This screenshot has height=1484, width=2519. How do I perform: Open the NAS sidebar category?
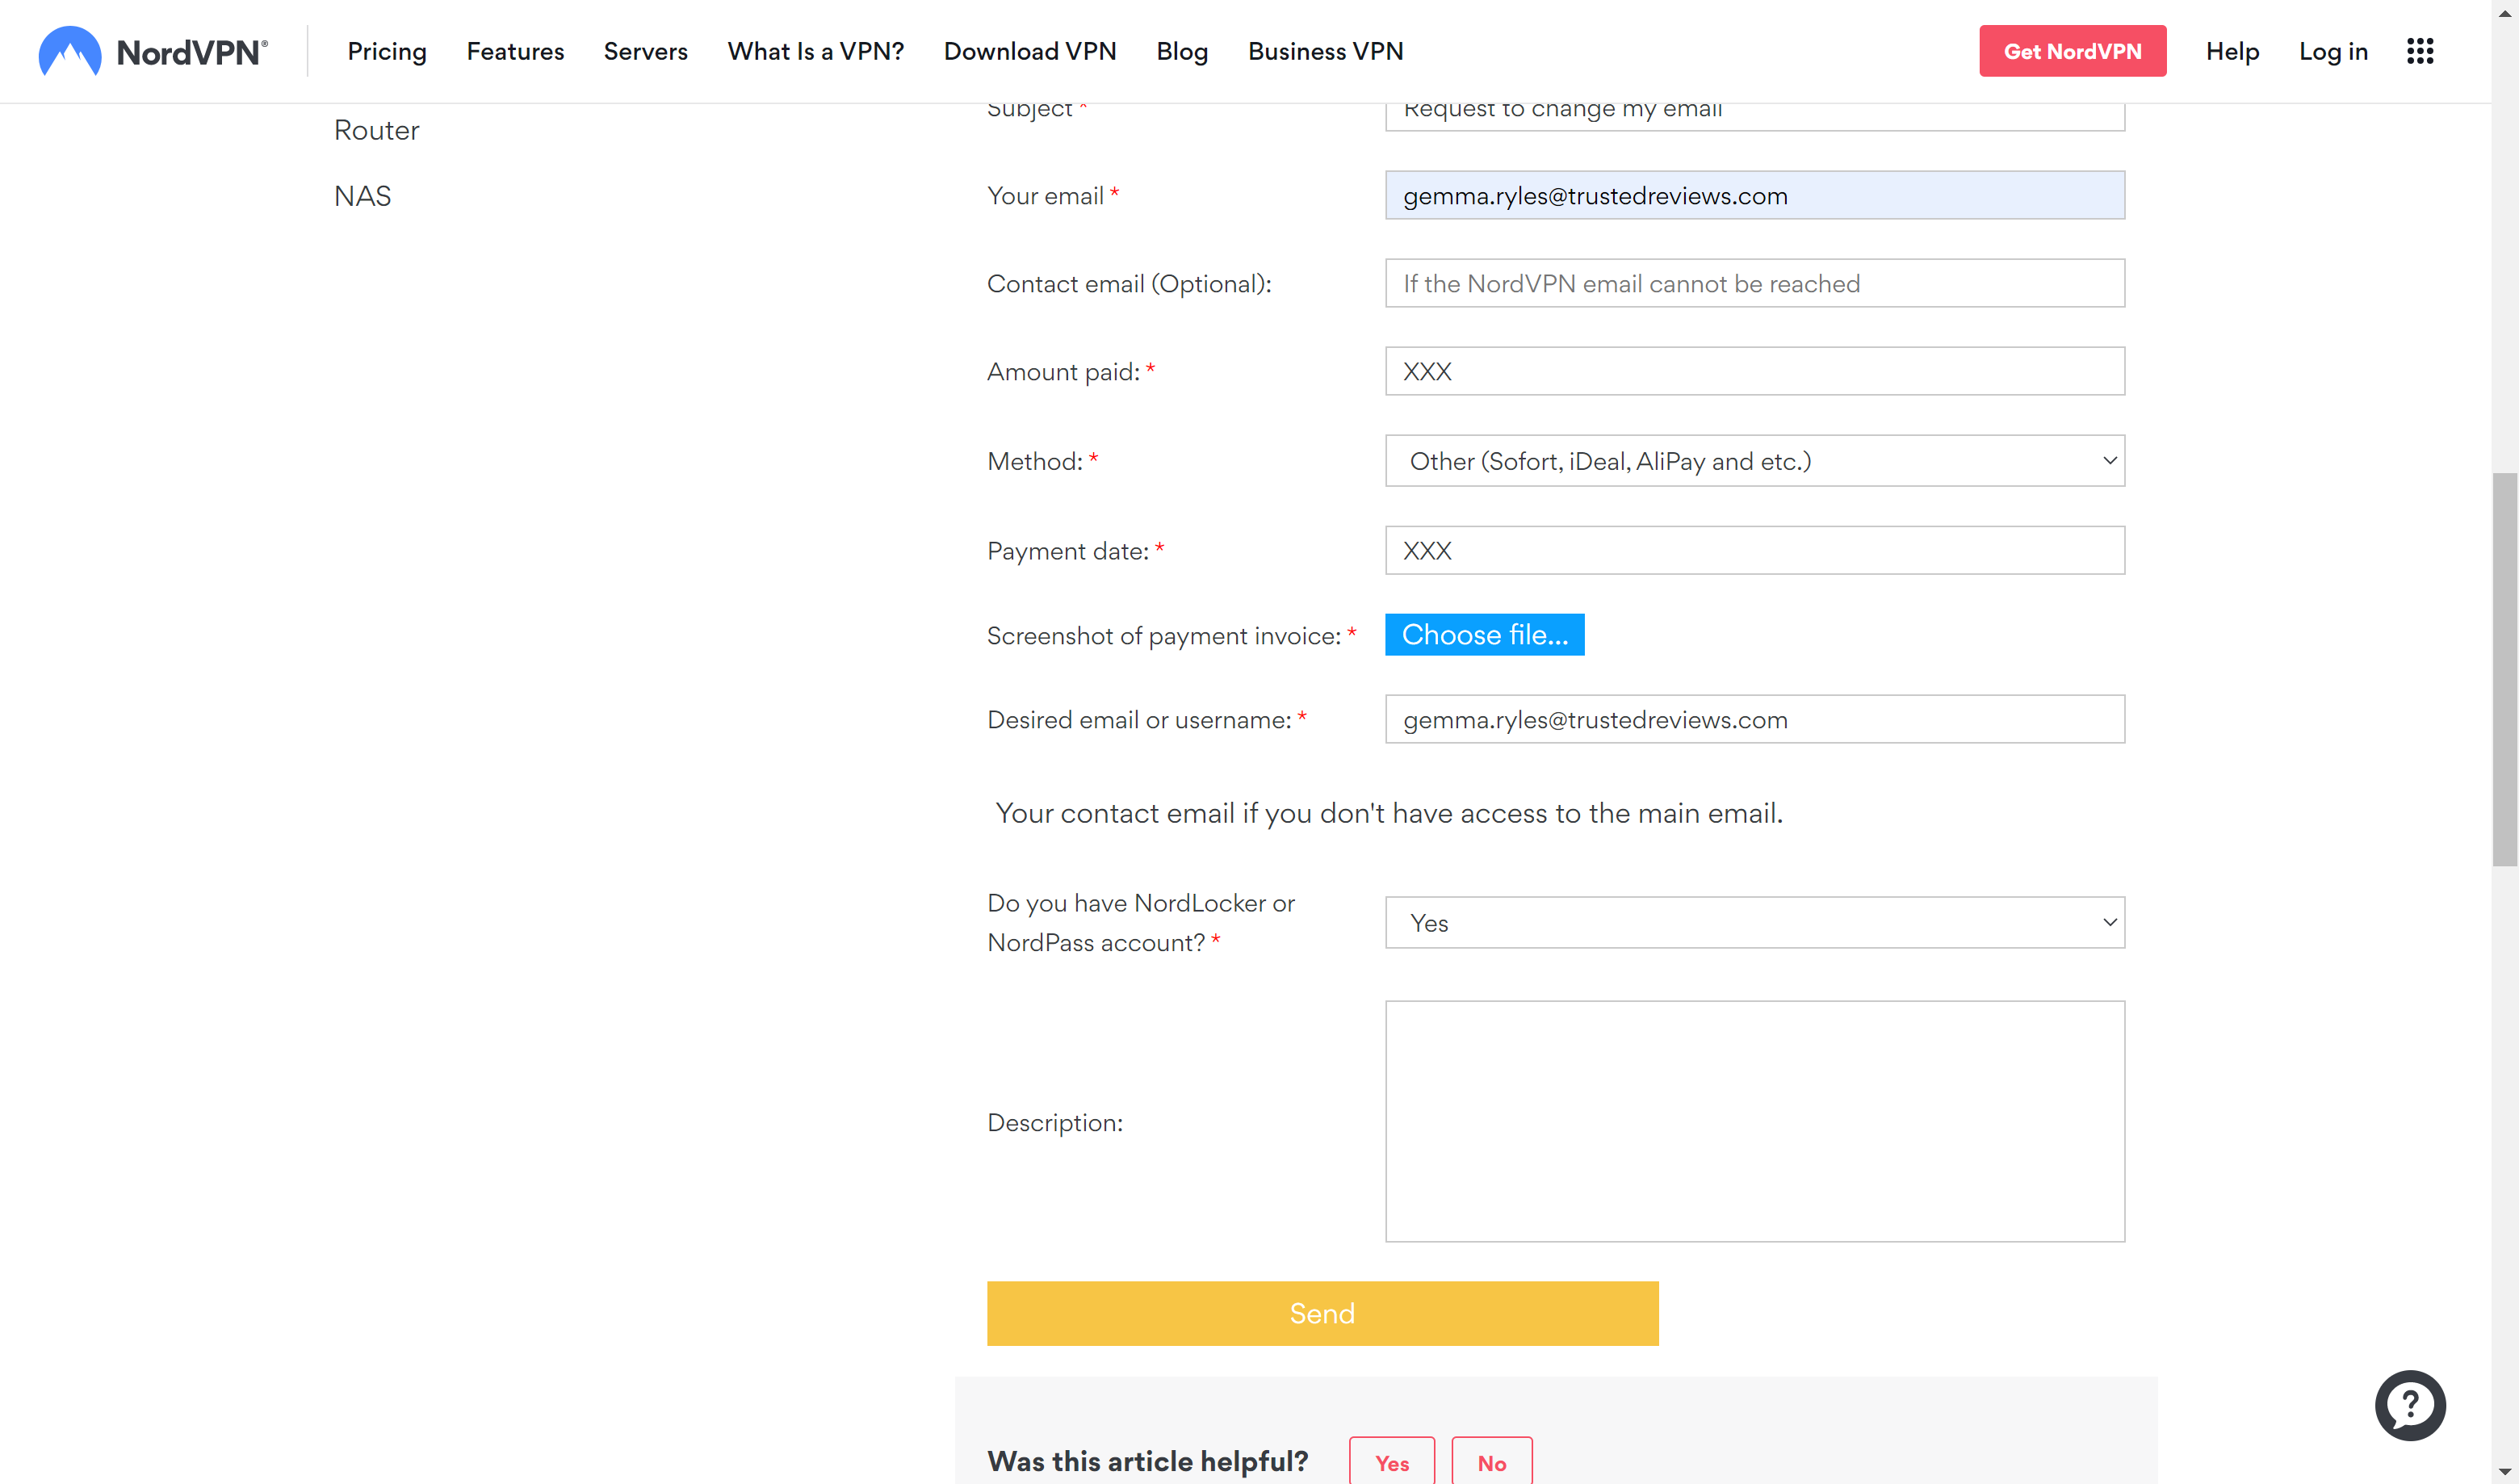click(362, 196)
